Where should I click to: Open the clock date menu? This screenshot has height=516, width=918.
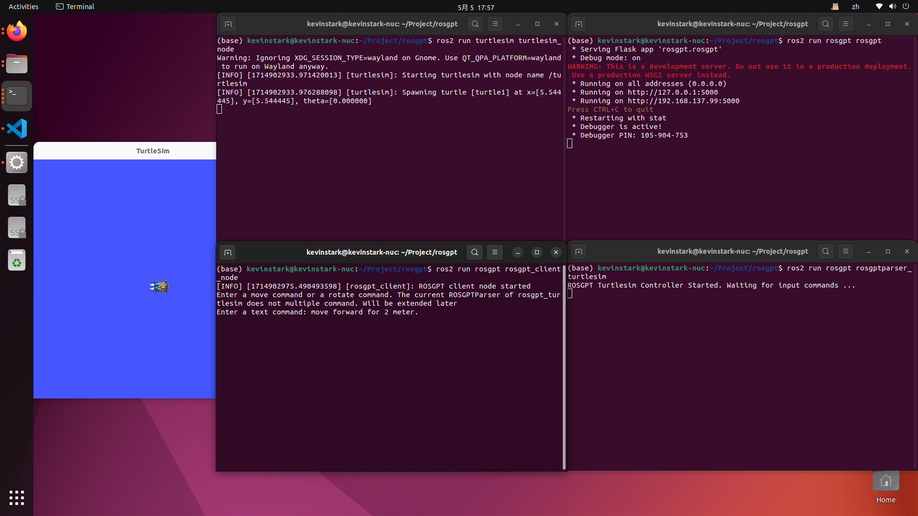[476, 7]
